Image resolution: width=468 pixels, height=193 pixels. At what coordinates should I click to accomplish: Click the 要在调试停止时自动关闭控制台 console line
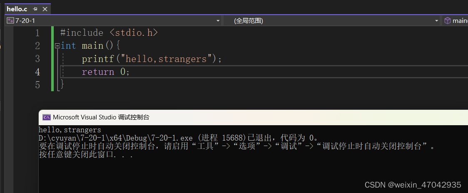pyautogui.click(x=237, y=146)
